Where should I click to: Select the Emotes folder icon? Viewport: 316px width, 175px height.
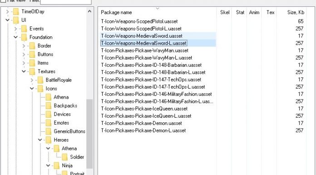coord(49,123)
